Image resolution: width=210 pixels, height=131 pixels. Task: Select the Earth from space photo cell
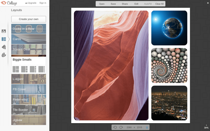[x=169, y=28]
